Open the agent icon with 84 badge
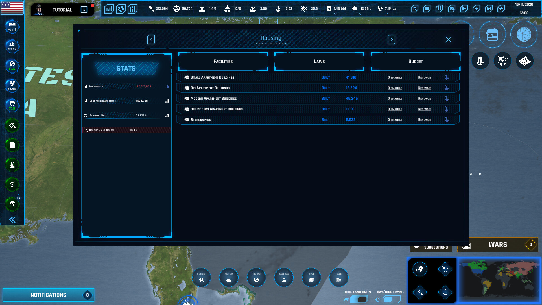The height and width of the screenshot is (305, 542). point(12,204)
